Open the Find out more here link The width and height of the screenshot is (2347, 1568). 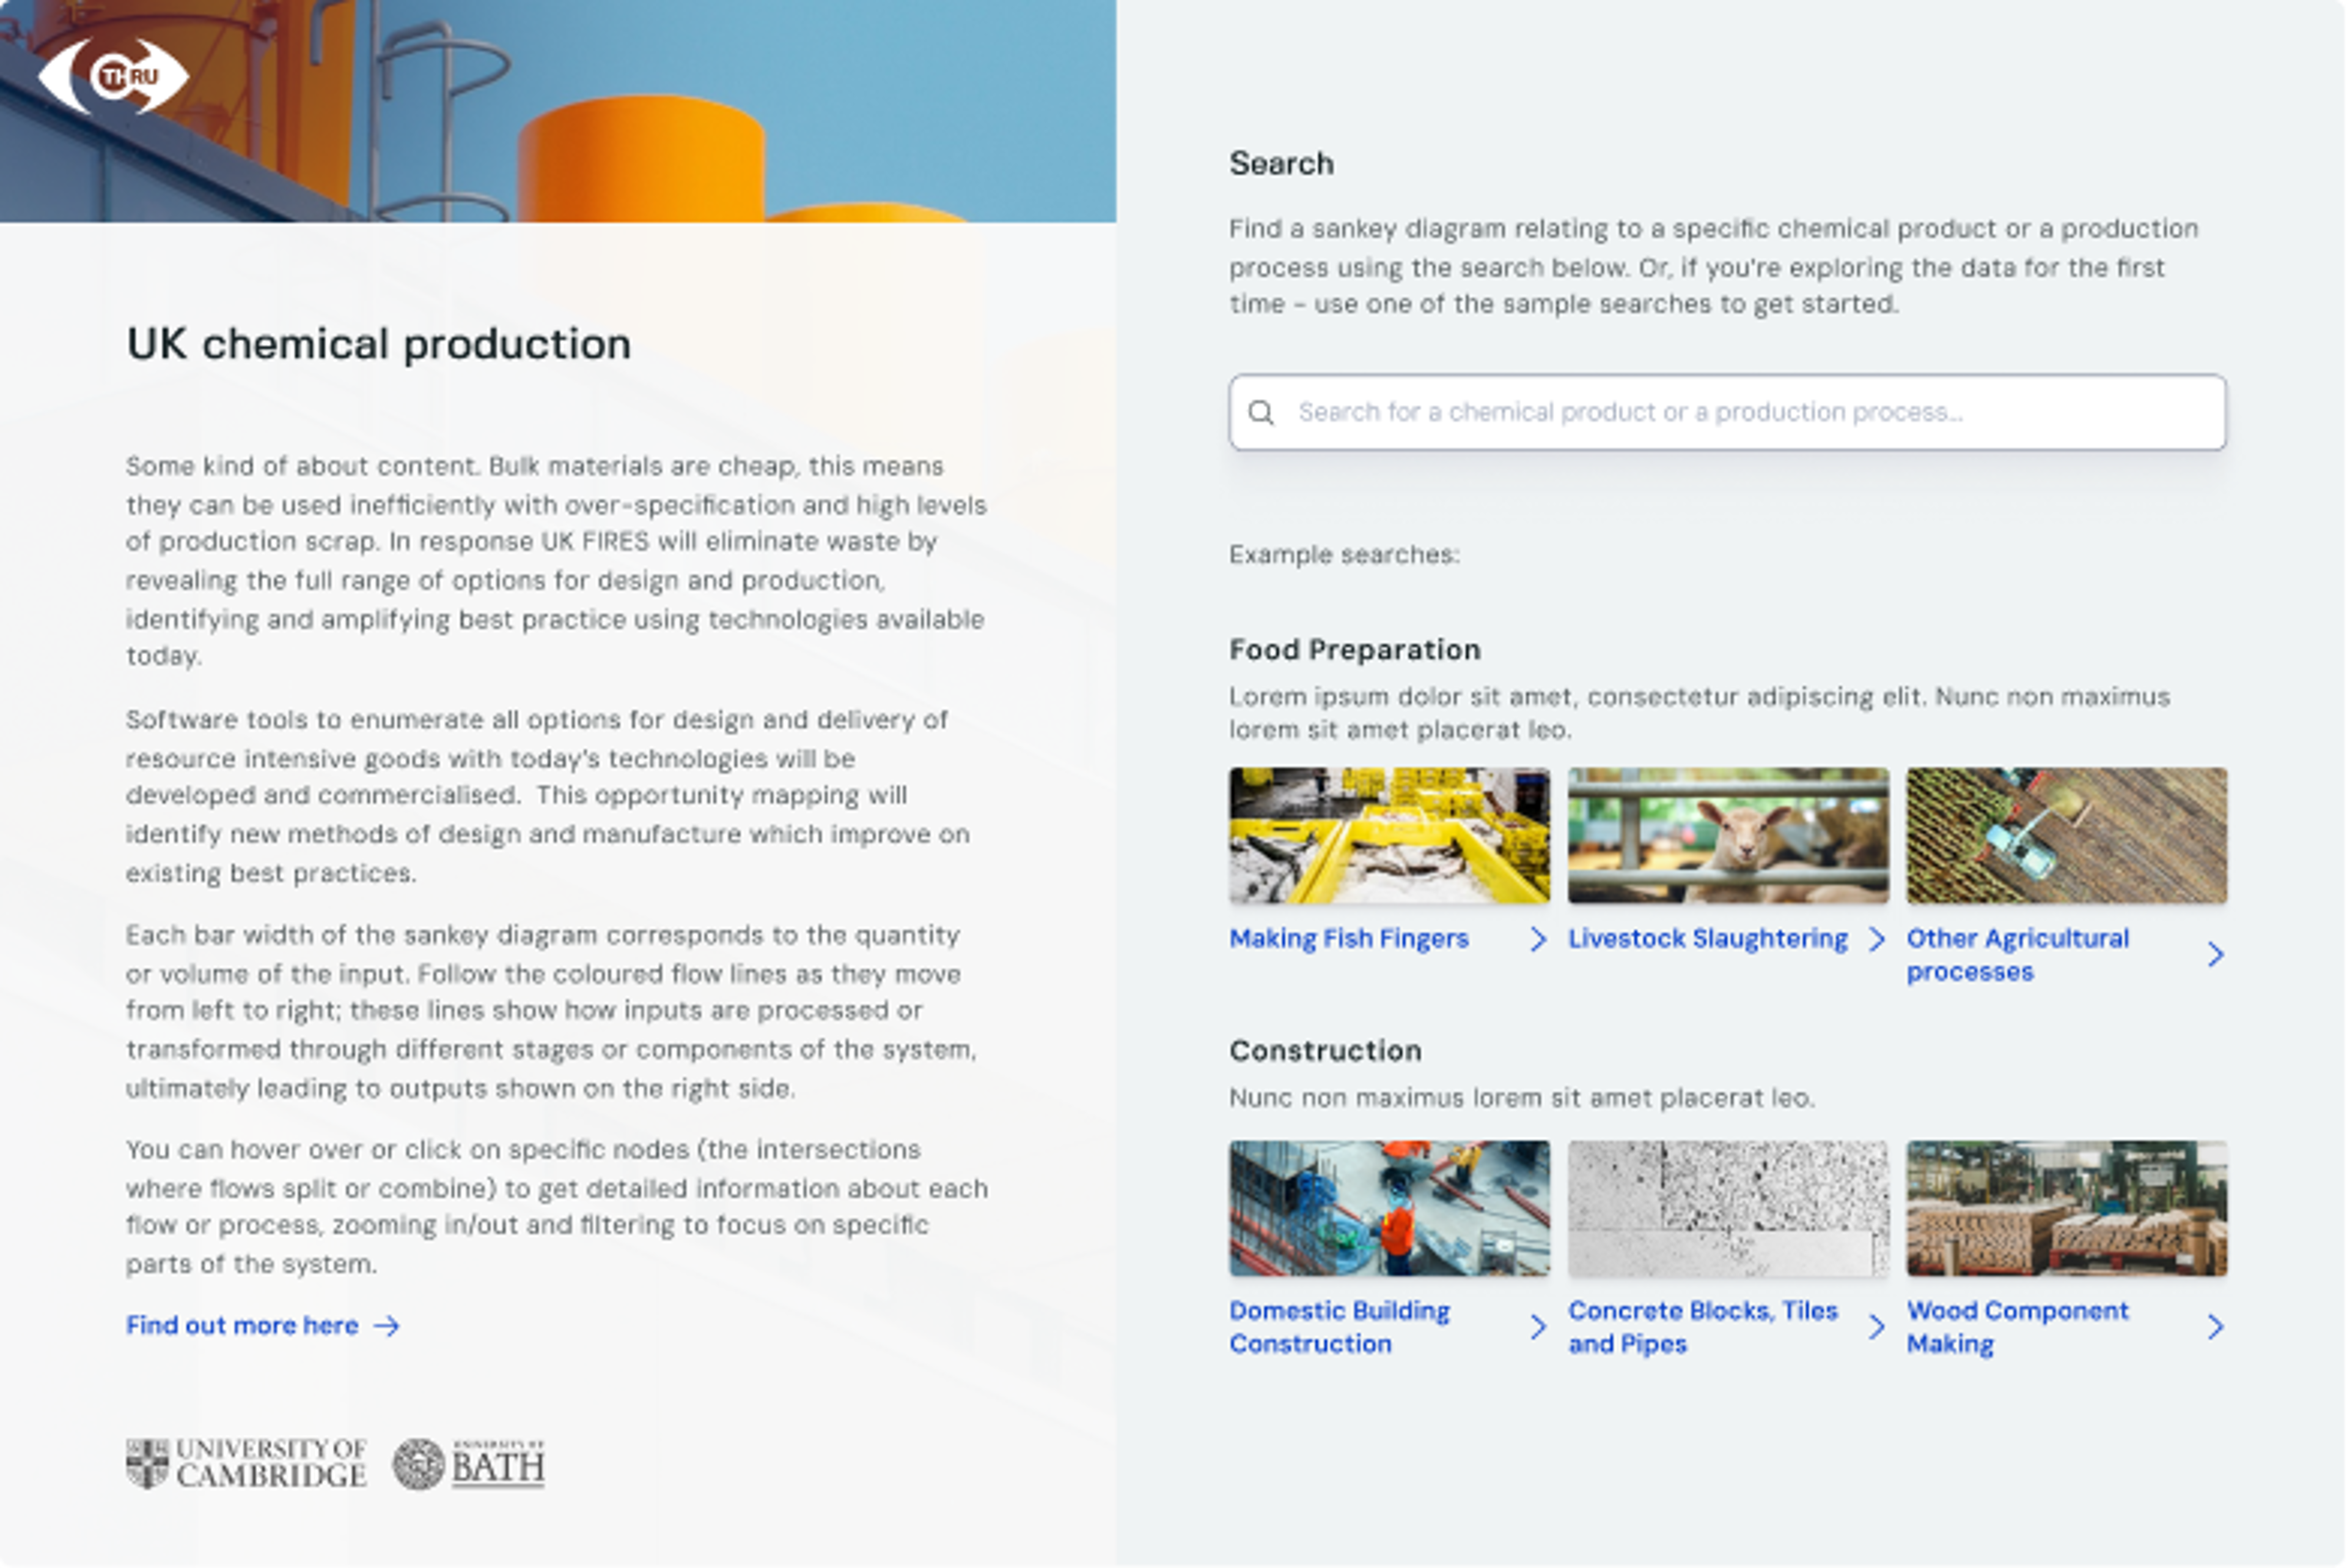click(x=242, y=1326)
